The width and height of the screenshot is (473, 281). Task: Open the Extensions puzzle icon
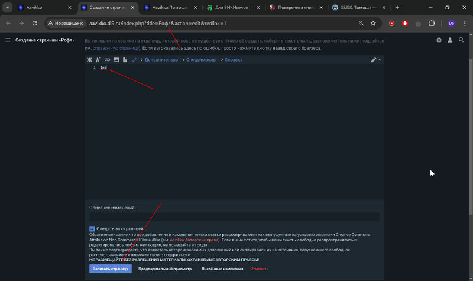[432, 23]
